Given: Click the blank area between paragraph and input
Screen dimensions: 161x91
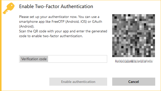Looking at the screenshot, I should click(x=63, y=47).
